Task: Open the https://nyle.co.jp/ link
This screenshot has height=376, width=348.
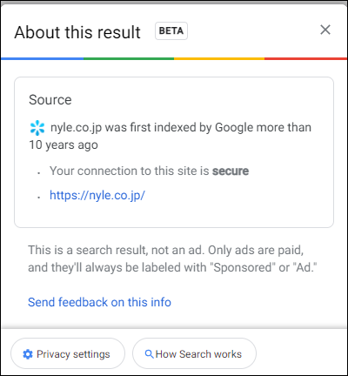Action: (97, 195)
